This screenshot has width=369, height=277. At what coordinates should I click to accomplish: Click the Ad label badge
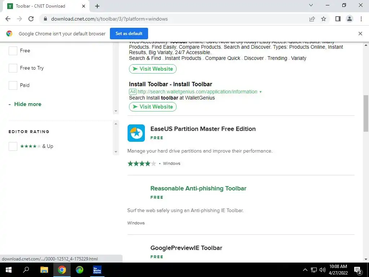tap(133, 92)
